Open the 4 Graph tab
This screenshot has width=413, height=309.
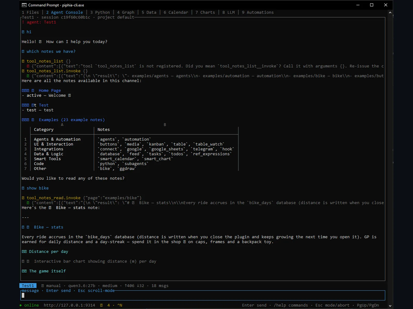tap(126, 12)
